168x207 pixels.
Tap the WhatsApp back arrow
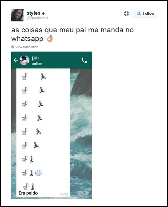(16, 60)
